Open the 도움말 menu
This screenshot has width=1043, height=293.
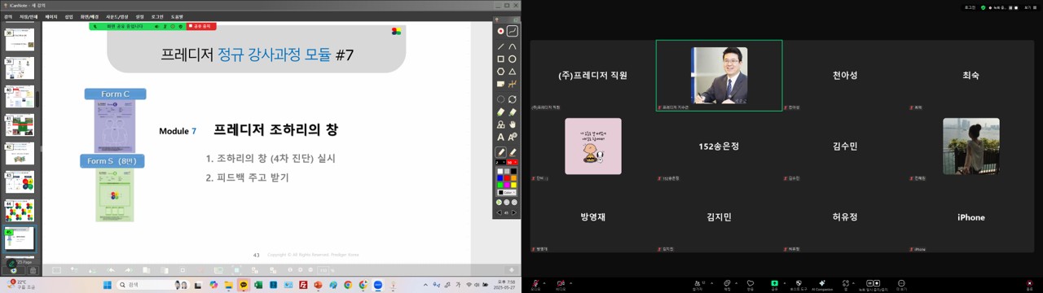pos(177,16)
